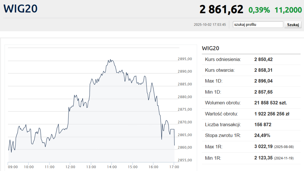Click the 12:00 label on time axis

(70, 167)
